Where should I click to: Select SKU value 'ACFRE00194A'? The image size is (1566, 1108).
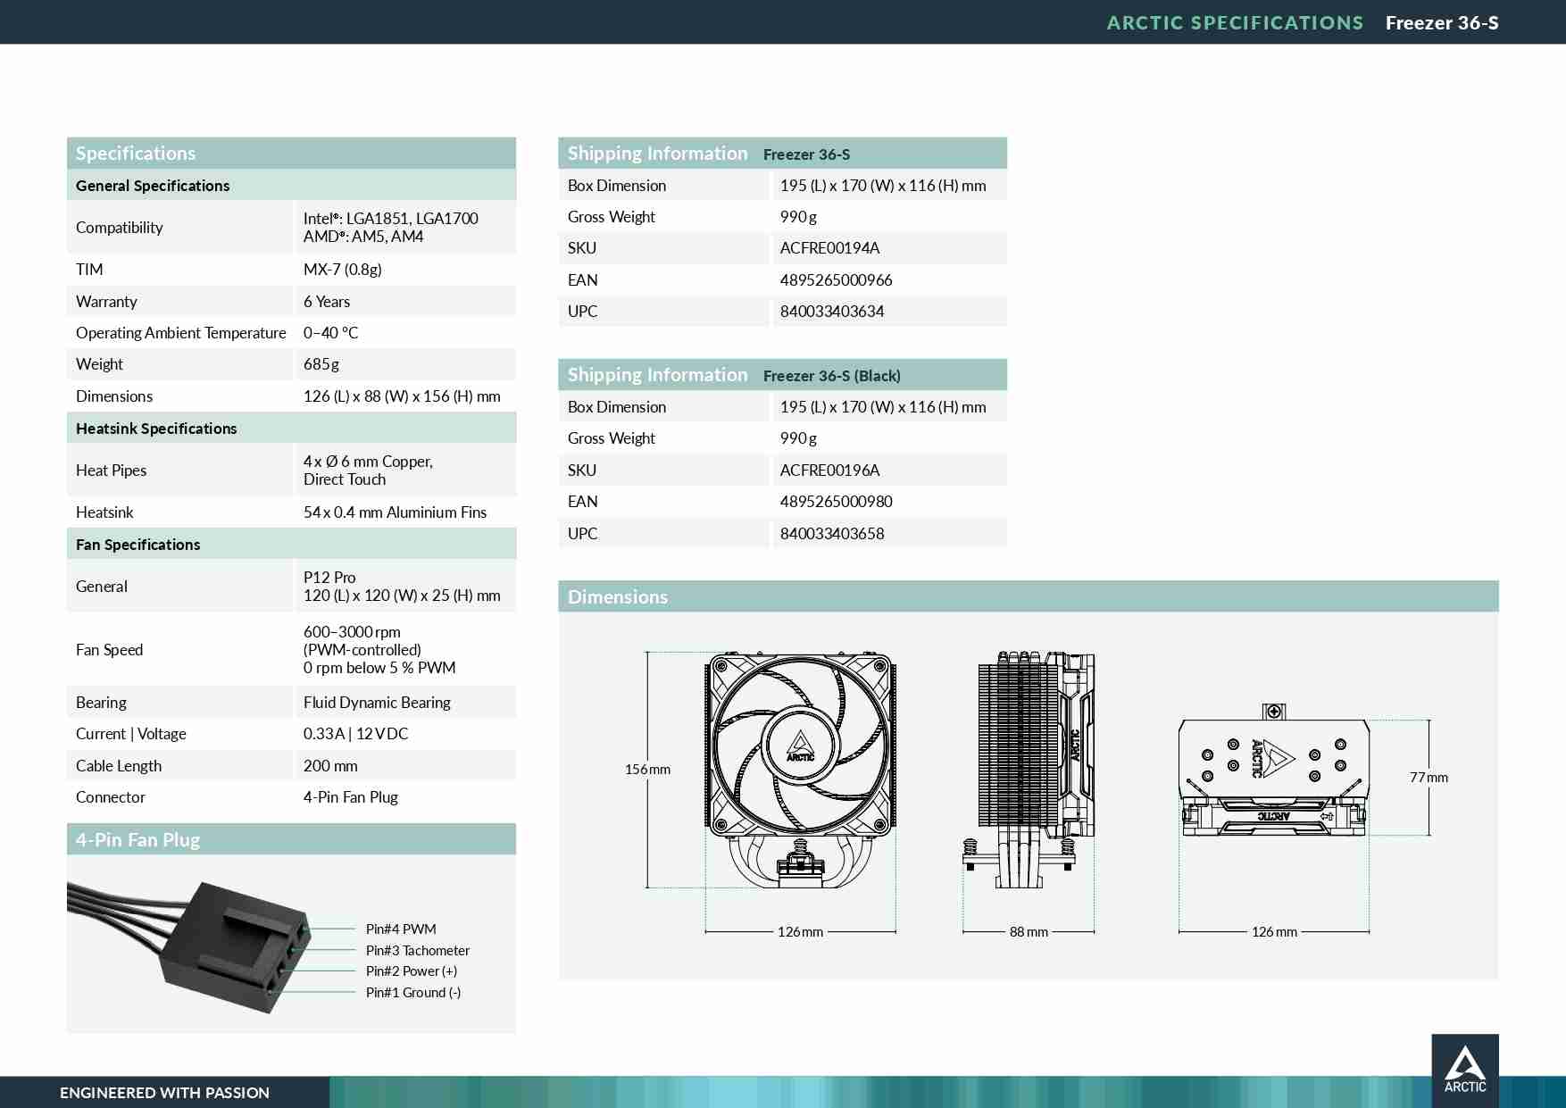(x=829, y=248)
